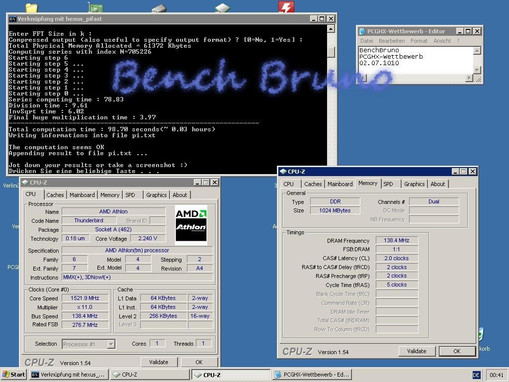The width and height of the screenshot is (509, 382).
Task: Click Package value Socket A (462)
Action: coord(113,229)
